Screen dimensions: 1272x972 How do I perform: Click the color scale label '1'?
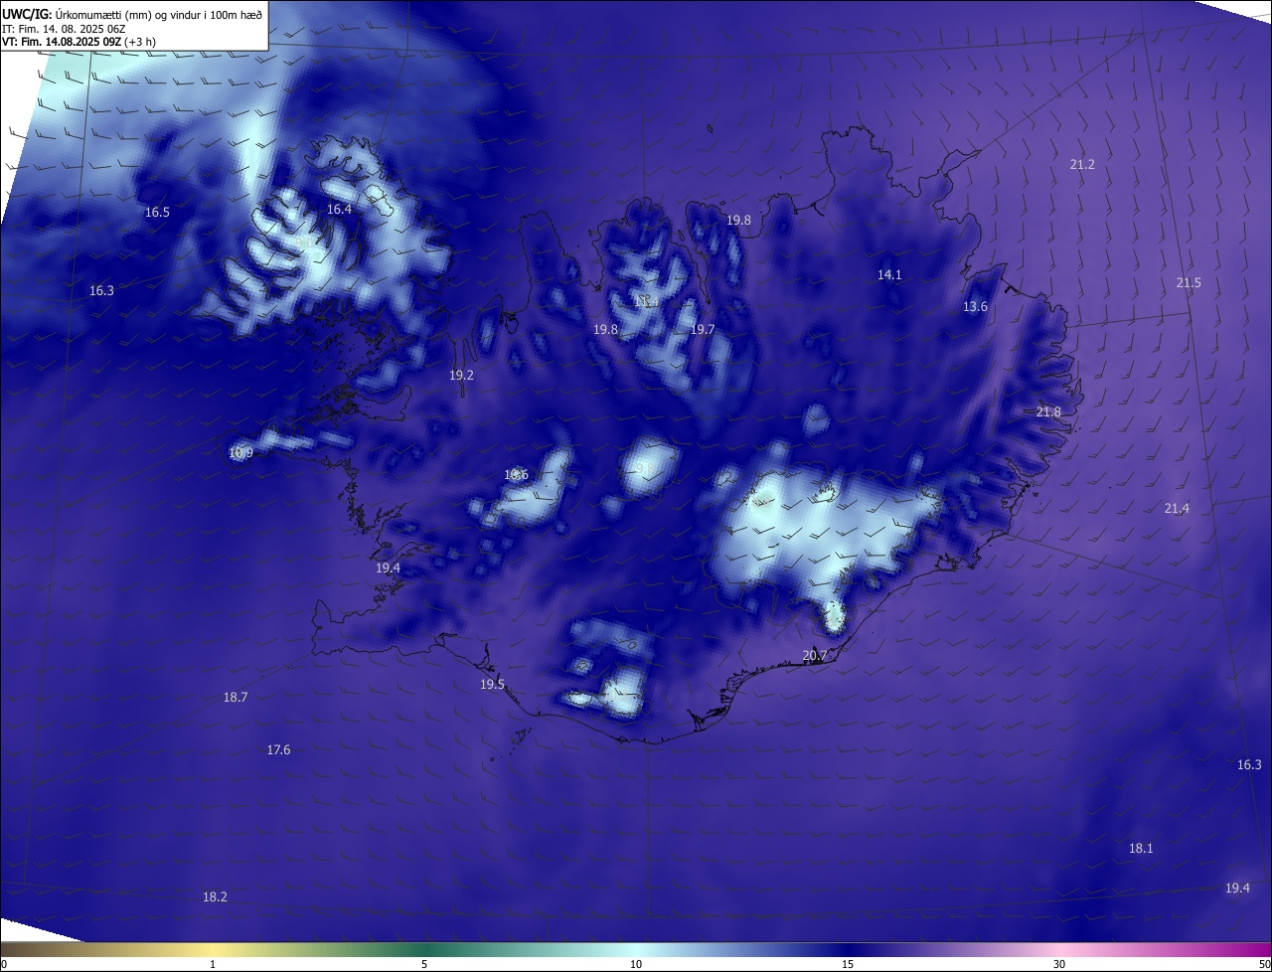tap(213, 964)
